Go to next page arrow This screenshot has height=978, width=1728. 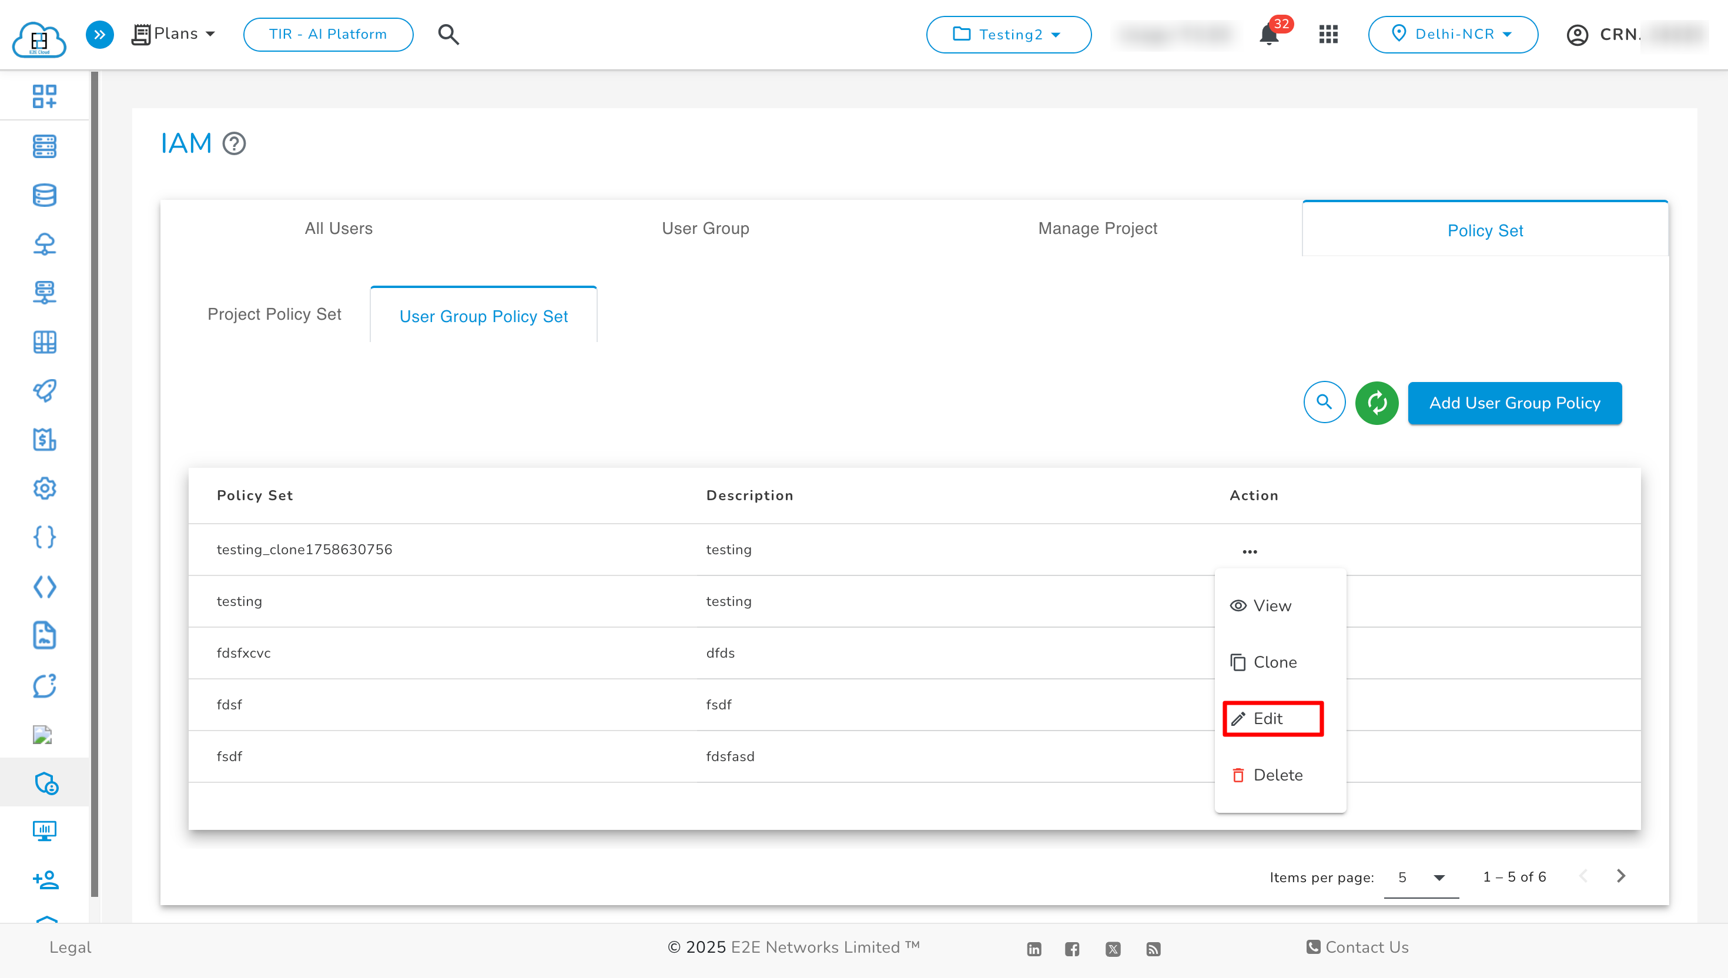tap(1620, 876)
